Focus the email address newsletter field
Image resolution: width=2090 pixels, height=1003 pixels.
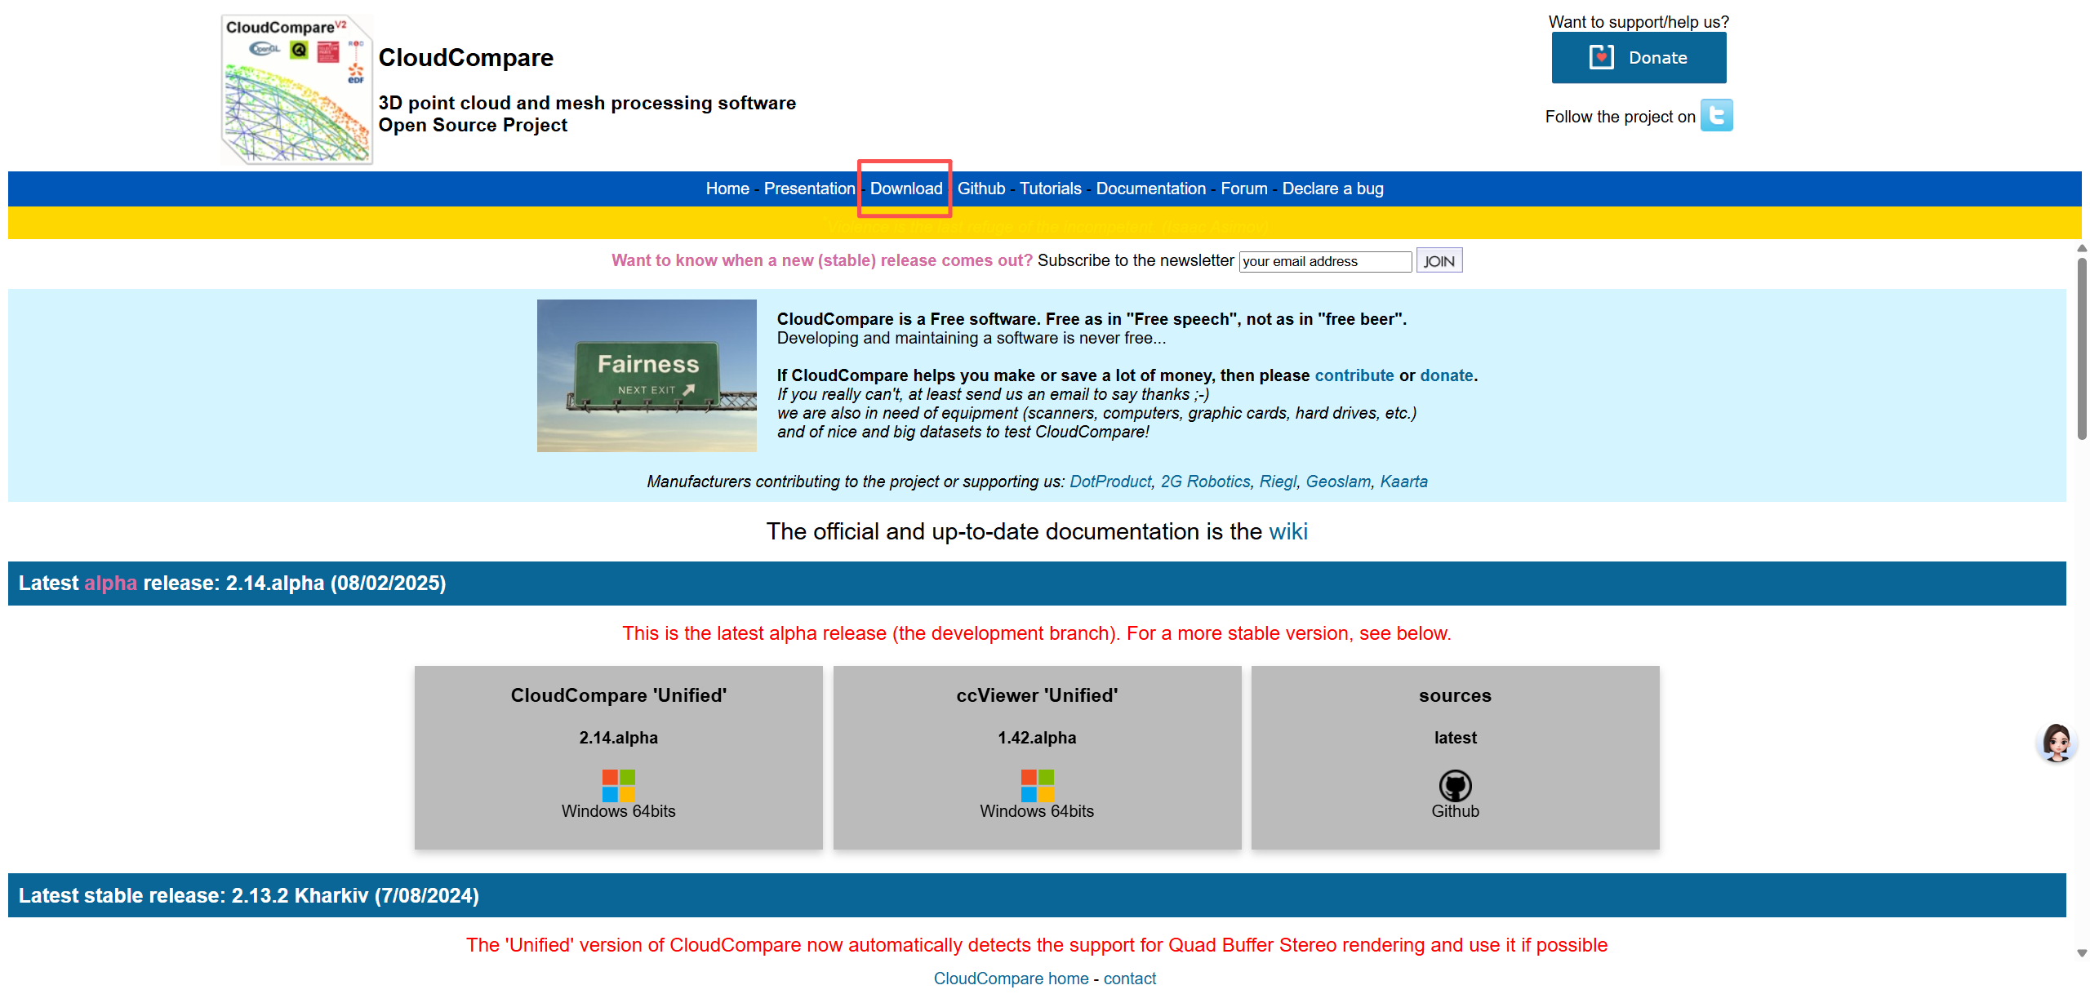(1324, 261)
